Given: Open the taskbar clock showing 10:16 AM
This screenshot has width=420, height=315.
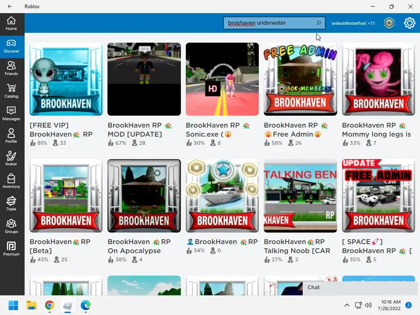Looking at the screenshot, I should click(x=389, y=305).
